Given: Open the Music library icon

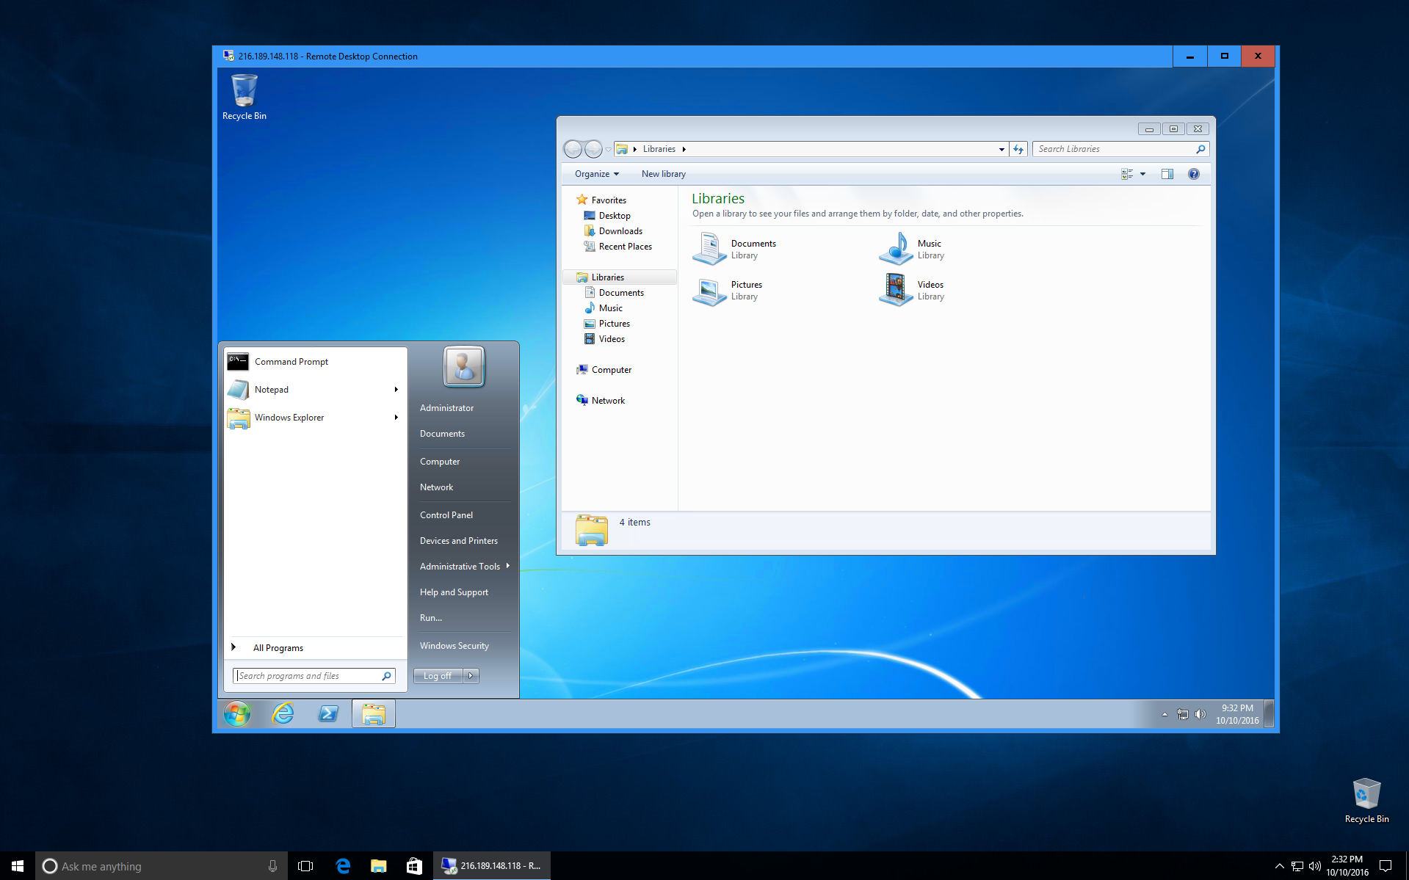Looking at the screenshot, I should [x=896, y=249].
